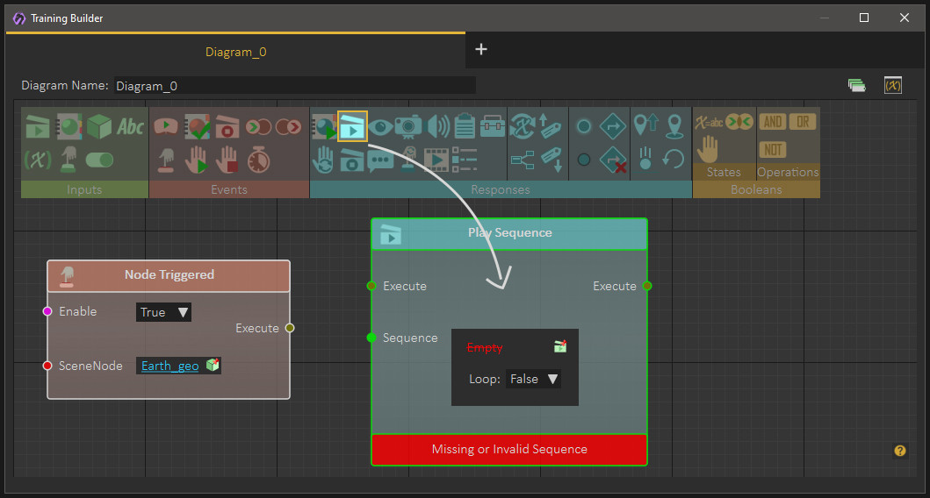Click the Sequence input port
This screenshot has height=498, width=930.
(x=371, y=338)
